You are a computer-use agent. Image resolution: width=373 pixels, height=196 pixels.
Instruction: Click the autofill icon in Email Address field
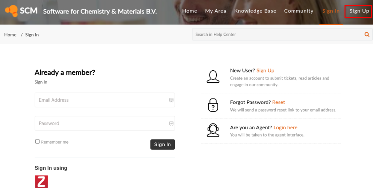coord(171,100)
